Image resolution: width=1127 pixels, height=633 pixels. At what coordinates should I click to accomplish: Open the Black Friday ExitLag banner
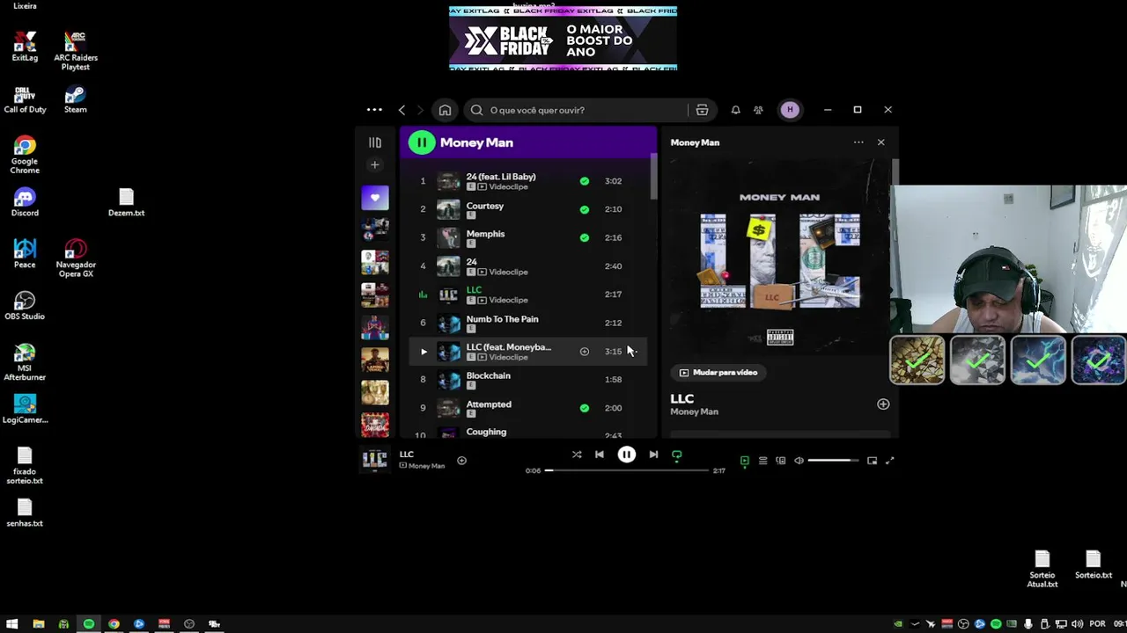click(x=563, y=39)
